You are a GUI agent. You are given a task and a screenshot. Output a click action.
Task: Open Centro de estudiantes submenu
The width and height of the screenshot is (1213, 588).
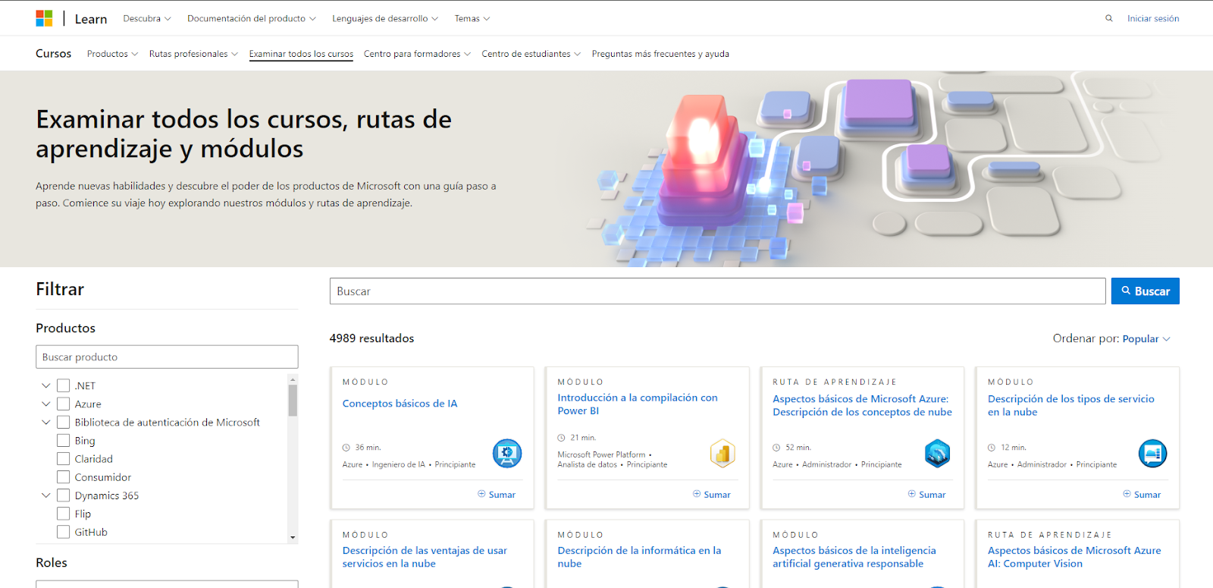tap(531, 54)
